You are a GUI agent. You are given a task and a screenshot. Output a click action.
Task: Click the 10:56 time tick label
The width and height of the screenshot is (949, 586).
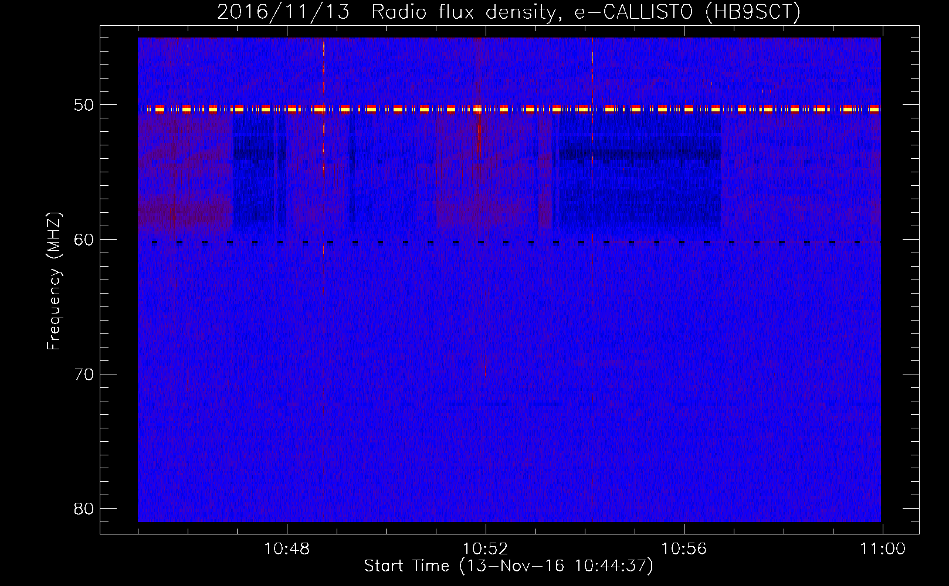click(684, 549)
